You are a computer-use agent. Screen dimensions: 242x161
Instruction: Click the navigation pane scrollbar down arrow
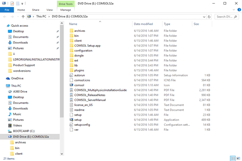[x=62, y=154]
